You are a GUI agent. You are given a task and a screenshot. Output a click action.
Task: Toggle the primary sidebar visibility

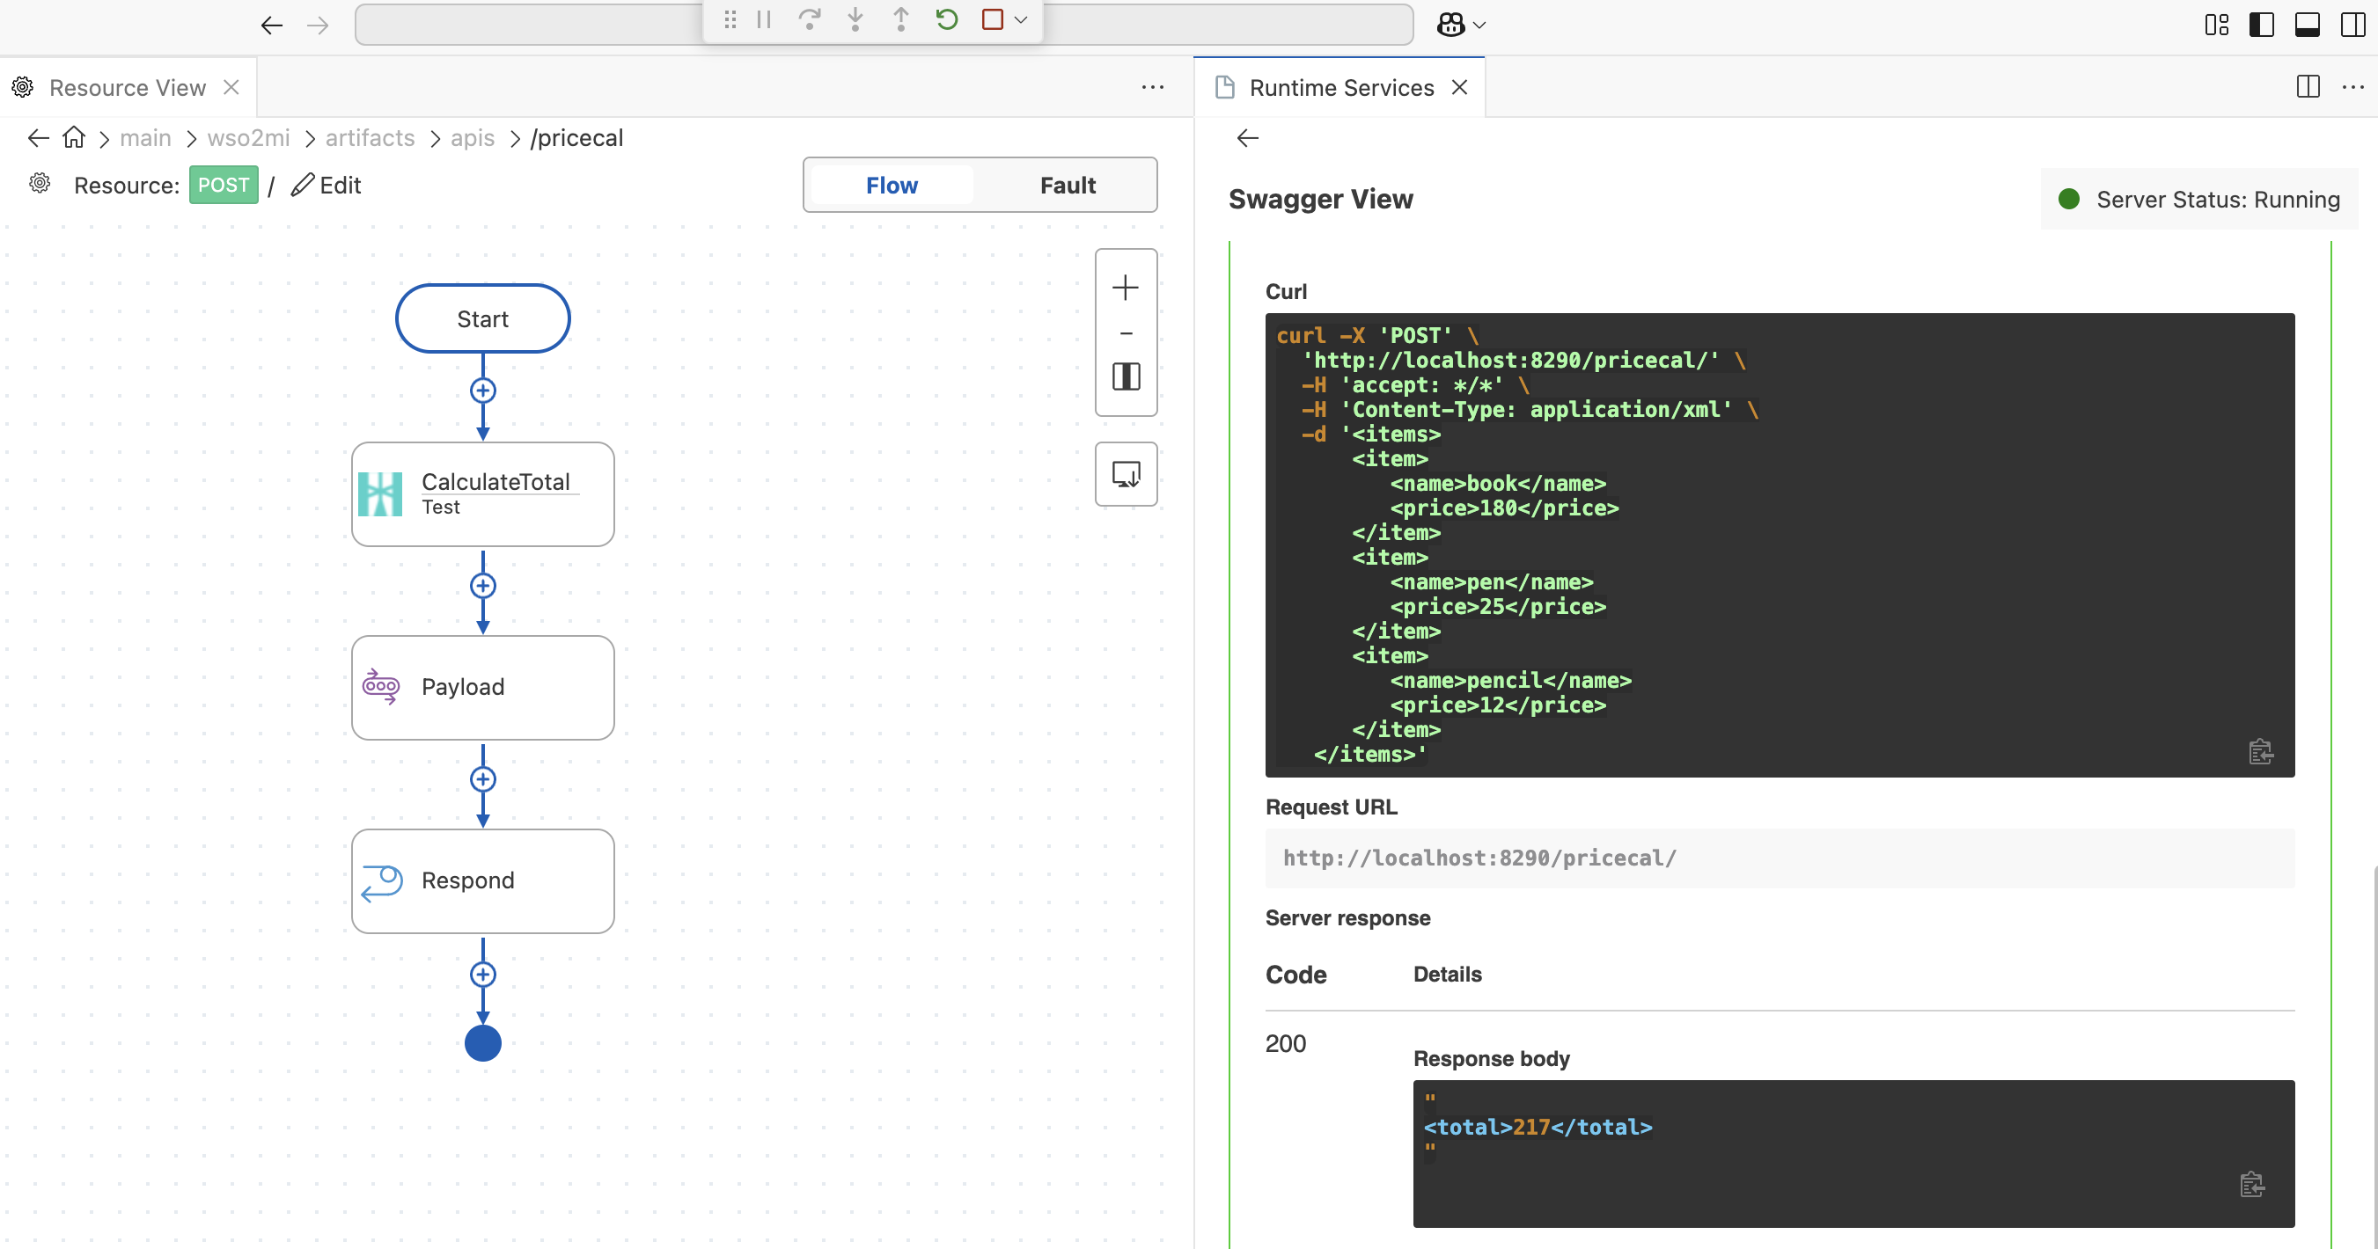2261,25
